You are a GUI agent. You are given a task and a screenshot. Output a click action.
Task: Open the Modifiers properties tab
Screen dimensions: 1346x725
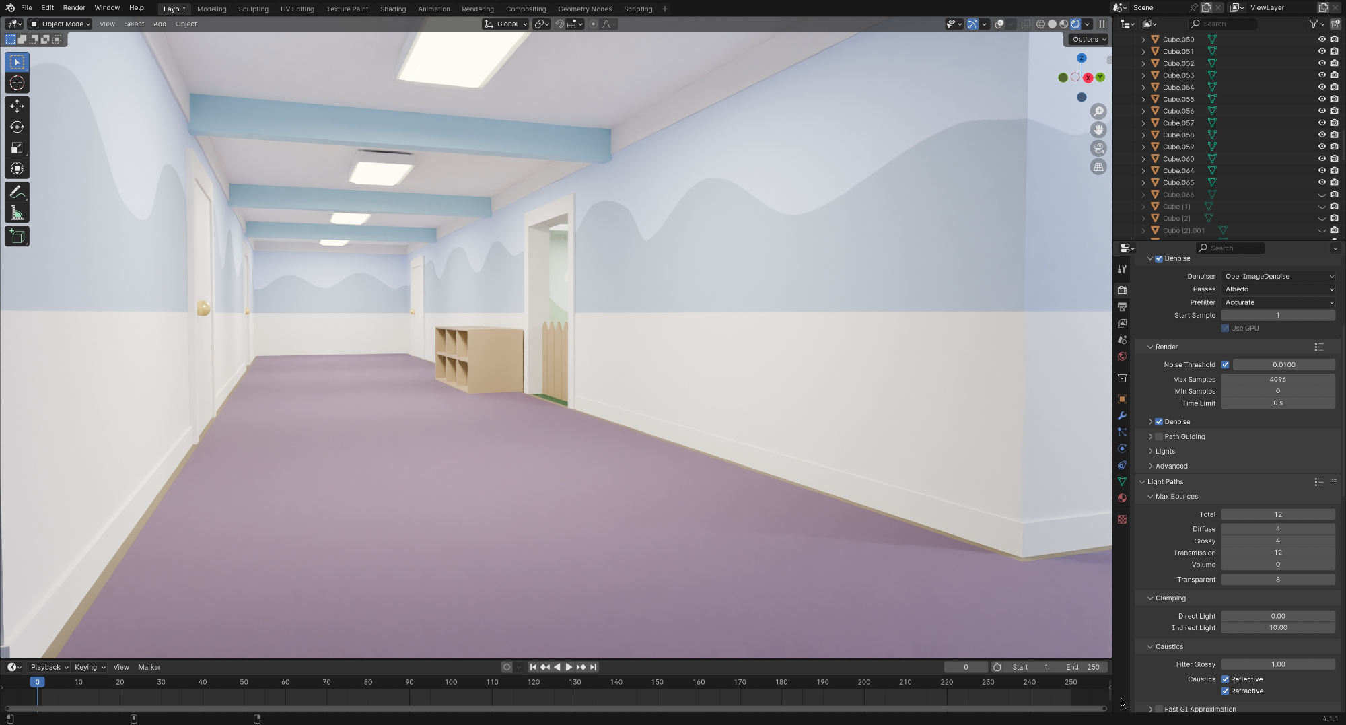tap(1122, 416)
